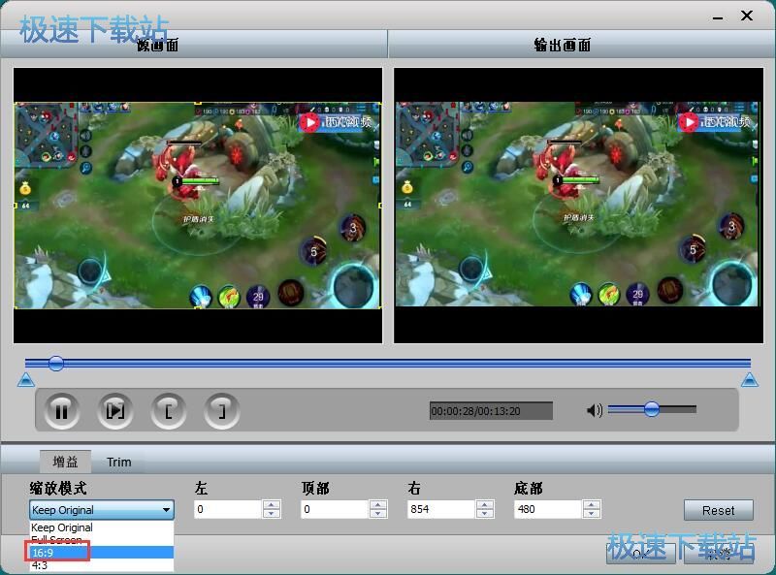The image size is (776, 575).
Task: Click the volume slider handle
Action: pos(652,409)
